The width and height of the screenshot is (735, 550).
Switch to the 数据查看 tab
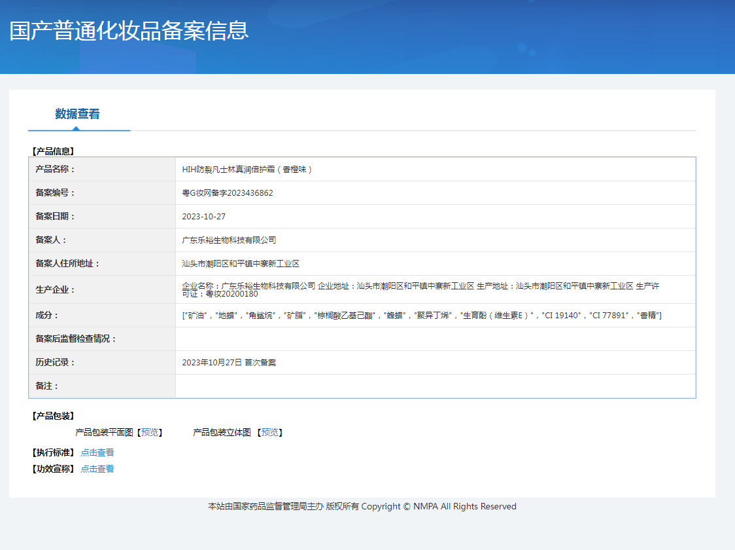77,114
